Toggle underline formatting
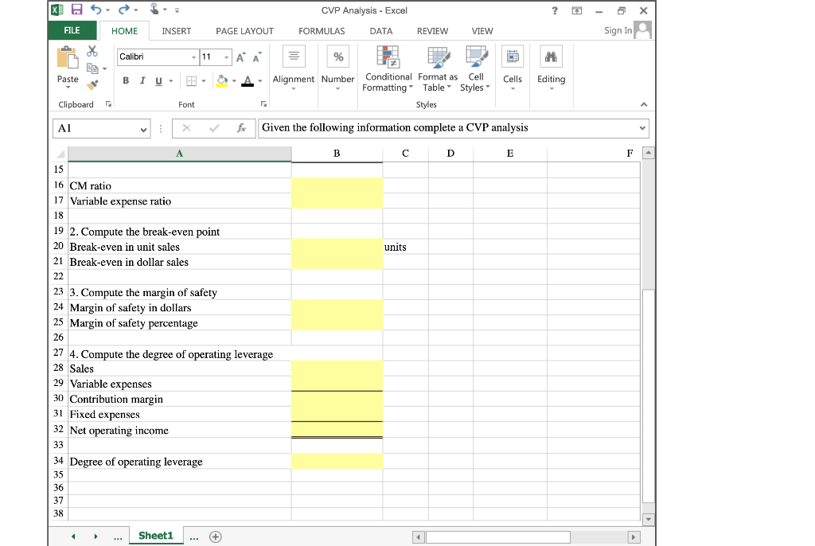Screen dimensions: 815x546 click(x=158, y=80)
